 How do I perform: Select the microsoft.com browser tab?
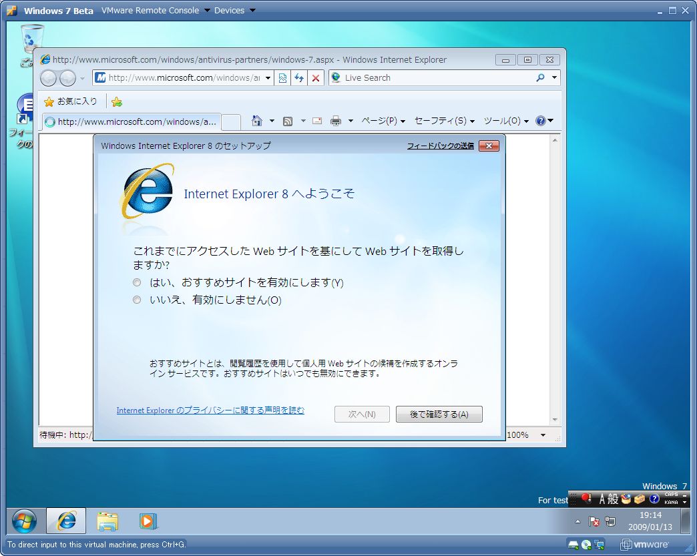(132, 121)
